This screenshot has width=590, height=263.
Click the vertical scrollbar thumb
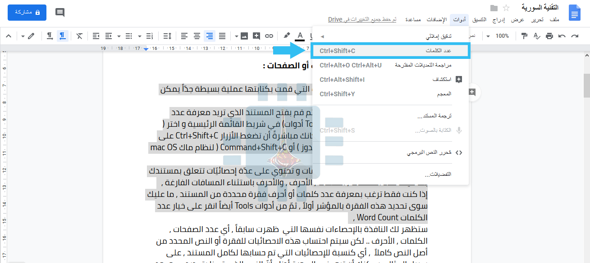pyautogui.click(x=586, y=85)
